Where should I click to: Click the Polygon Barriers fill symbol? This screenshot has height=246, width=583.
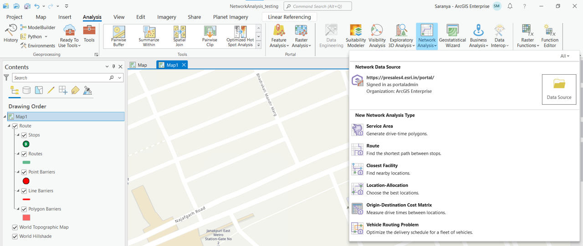pyautogui.click(x=26, y=218)
